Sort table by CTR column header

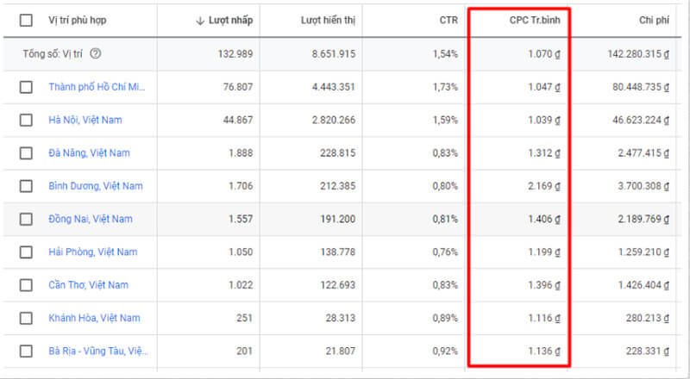click(x=448, y=20)
